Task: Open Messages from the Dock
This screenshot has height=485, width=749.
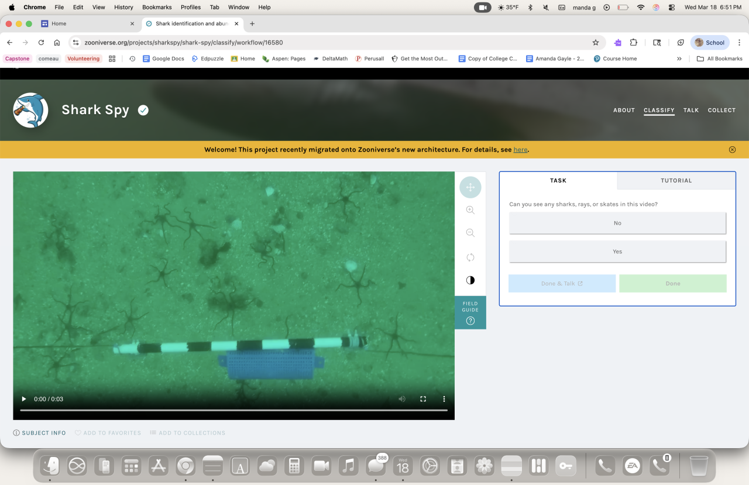Action: [x=375, y=466]
